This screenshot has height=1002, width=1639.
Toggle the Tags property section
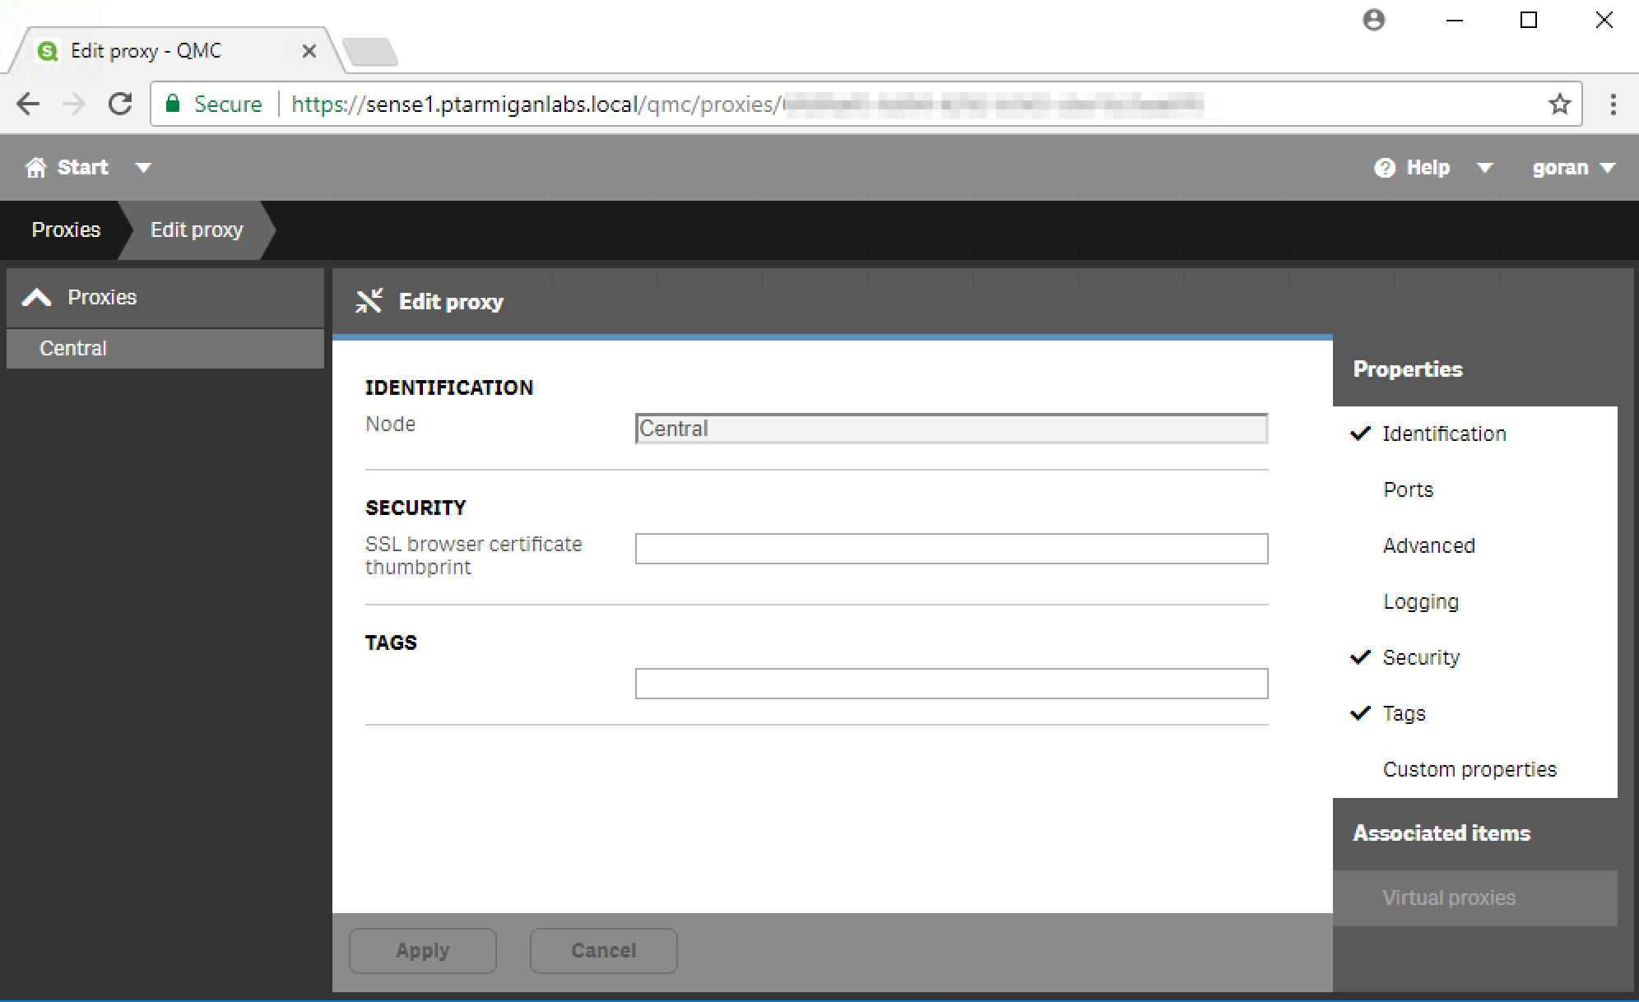[1475, 713]
